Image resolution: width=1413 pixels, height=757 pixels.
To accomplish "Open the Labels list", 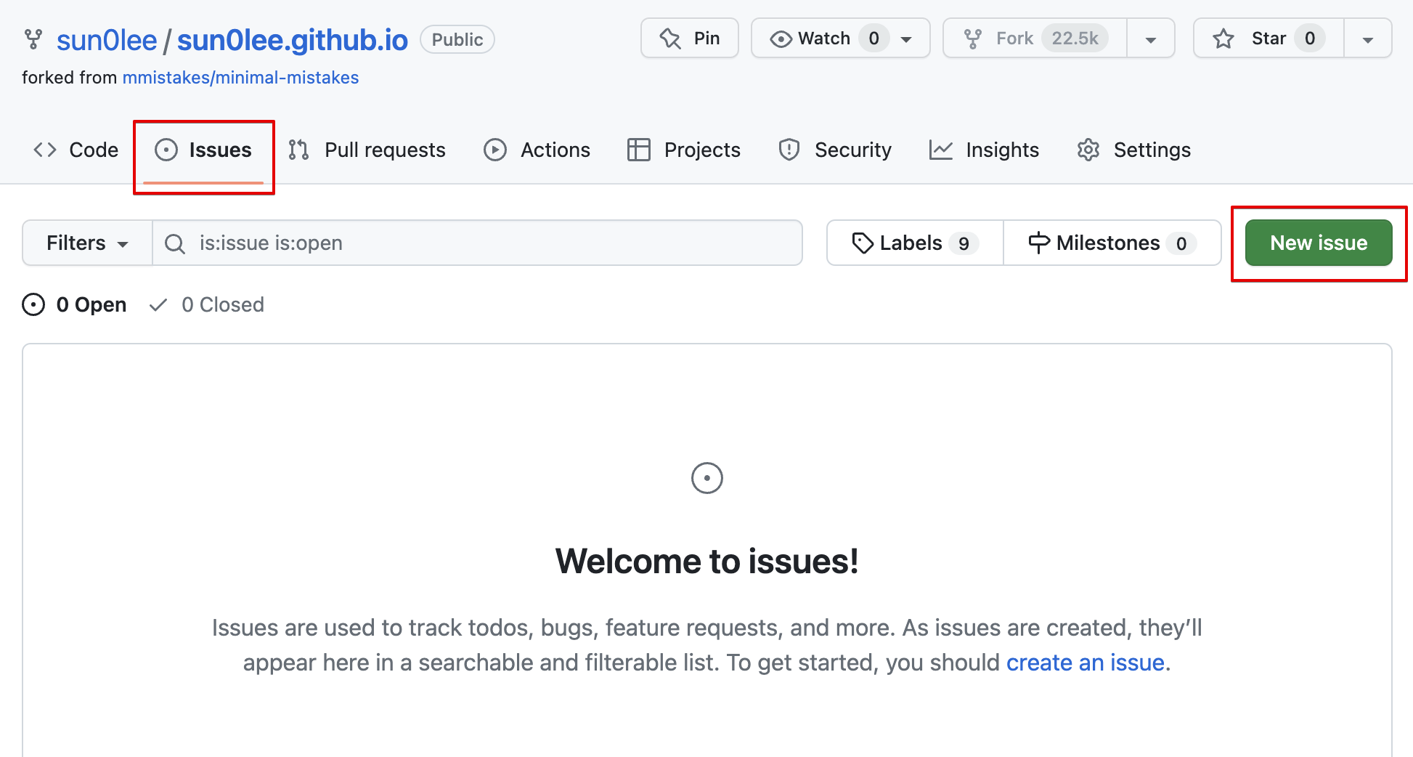I will point(915,243).
